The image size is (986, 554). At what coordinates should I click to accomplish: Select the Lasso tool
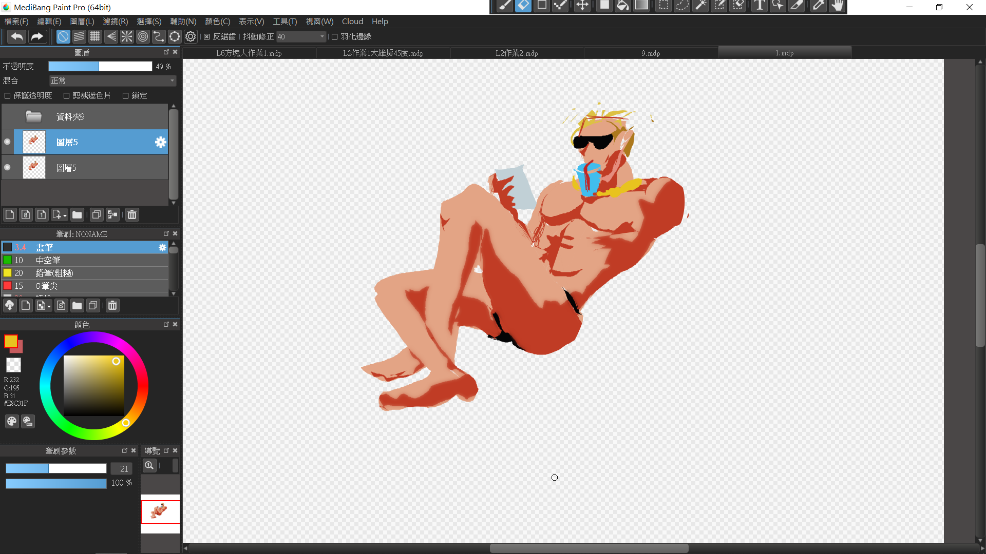(682, 6)
